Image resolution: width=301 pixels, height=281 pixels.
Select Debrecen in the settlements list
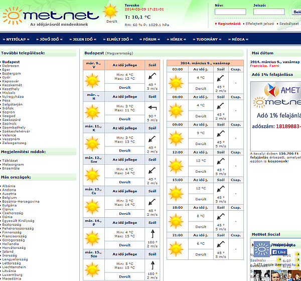point(11,66)
